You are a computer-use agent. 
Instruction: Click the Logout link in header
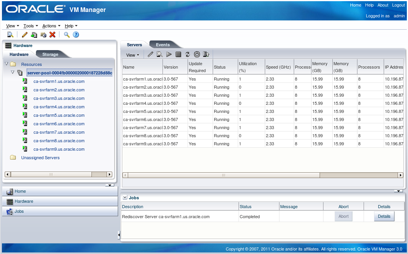398,5
